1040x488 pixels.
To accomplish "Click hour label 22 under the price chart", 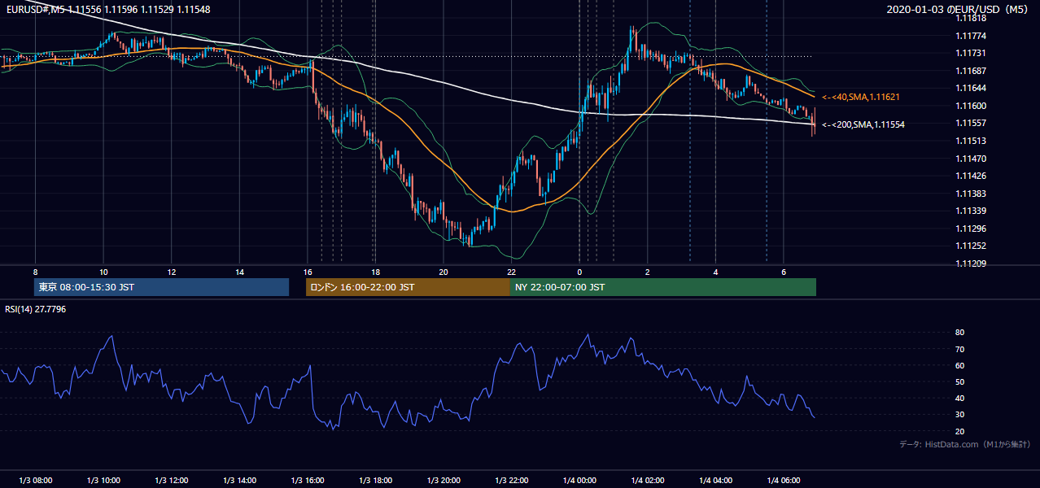I will point(511,272).
